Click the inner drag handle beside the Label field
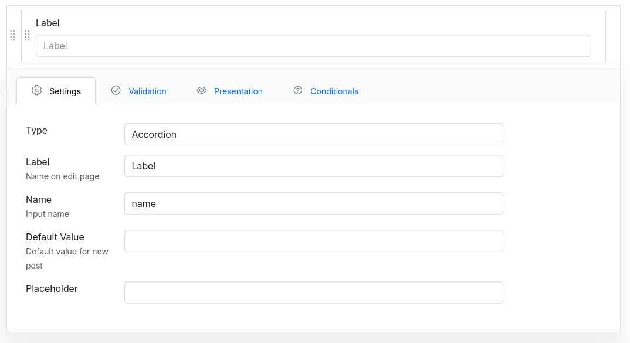The height and width of the screenshot is (343, 630). coord(27,36)
